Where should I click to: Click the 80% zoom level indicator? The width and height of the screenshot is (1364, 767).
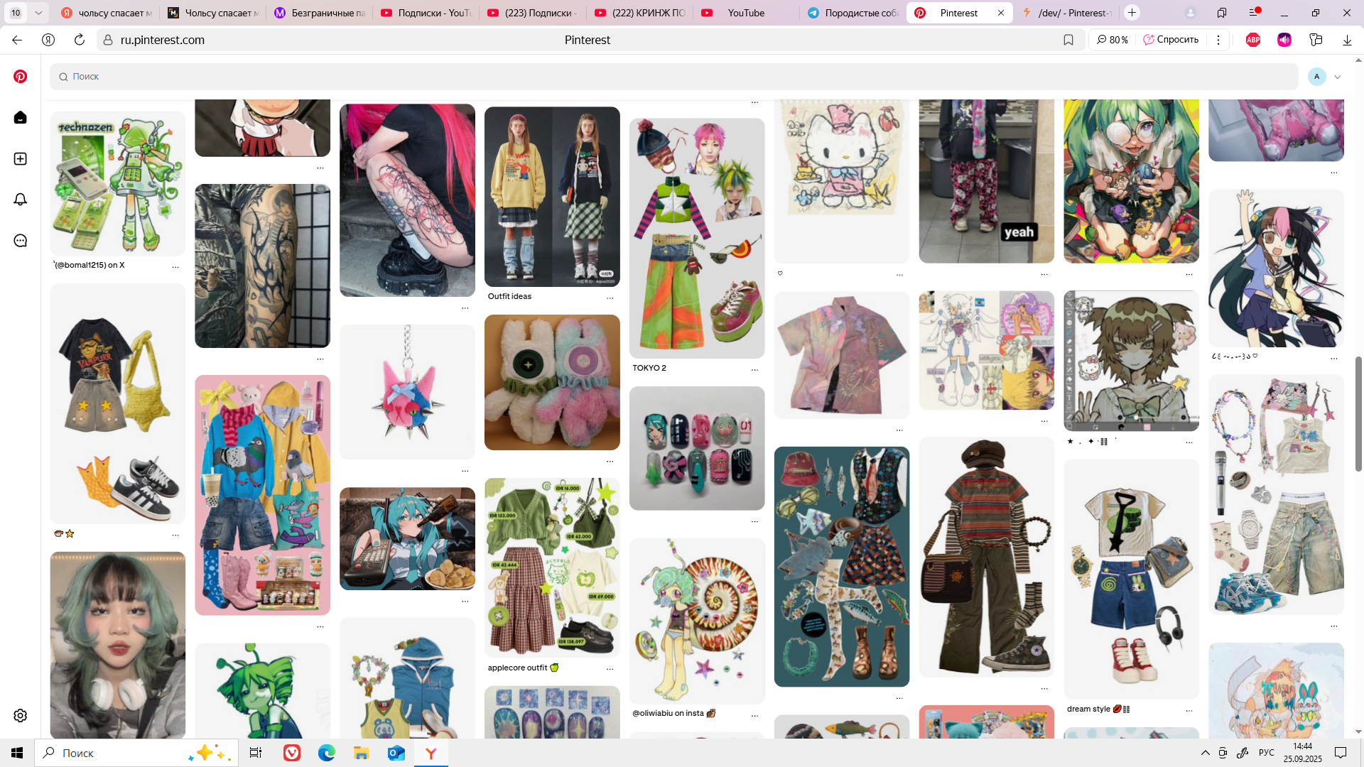pyautogui.click(x=1113, y=40)
